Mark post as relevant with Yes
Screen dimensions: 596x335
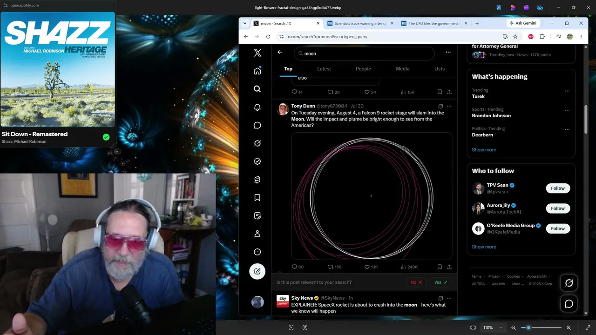point(440,282)
